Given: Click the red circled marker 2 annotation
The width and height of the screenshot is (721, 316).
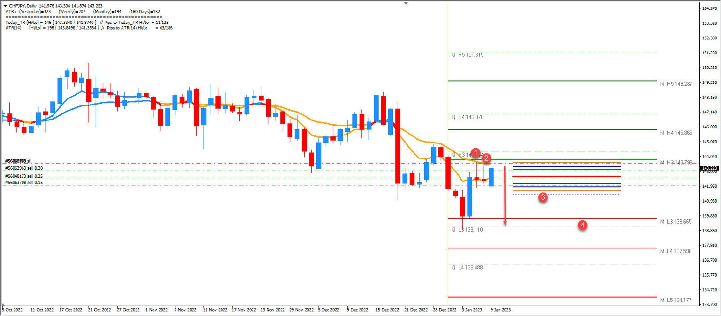Looking at the screenshot, I should pyautogui.click(x=486, y=158).
